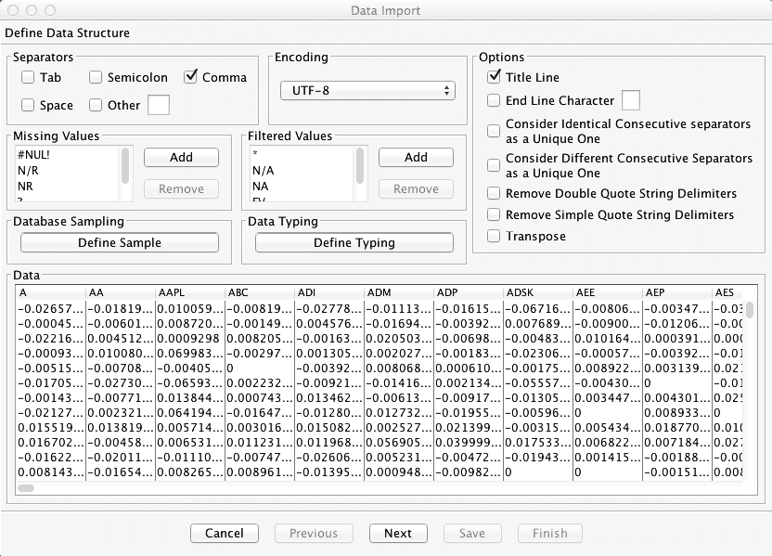Uncheck the Title Line option
772x556 pixels.
pos(494,77)
